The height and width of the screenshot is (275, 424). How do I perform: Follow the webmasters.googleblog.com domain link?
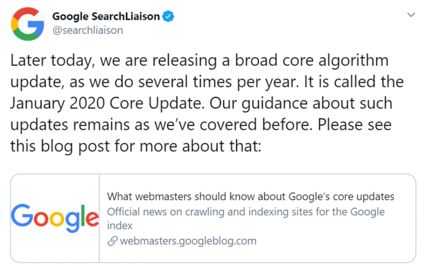coord(188,241)
